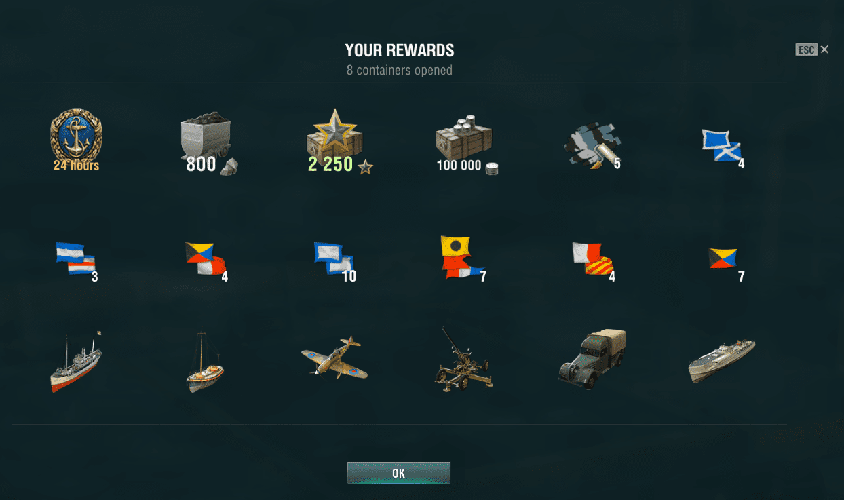Click the yellow flag with black circle
The height and width of the screenshot is (500, 844).
[x=464, y=258]
